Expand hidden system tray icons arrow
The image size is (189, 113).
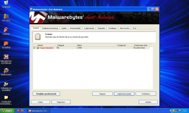171,111
